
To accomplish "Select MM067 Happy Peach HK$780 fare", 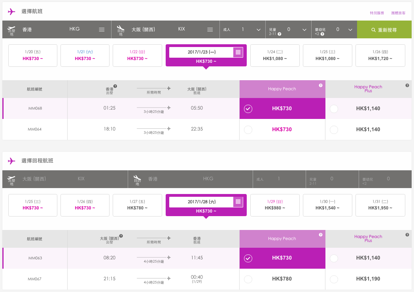I will click(282, 279).
